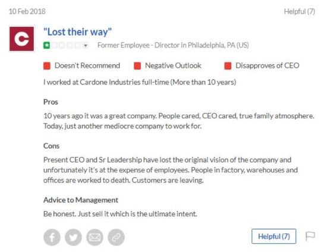The image size is (321, 252).
Task: Click Helpful (7) text at top right
Action: pos(299,11)
